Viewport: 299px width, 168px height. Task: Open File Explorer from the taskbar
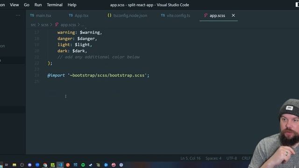pyautogui.click(x=14, y=165)
